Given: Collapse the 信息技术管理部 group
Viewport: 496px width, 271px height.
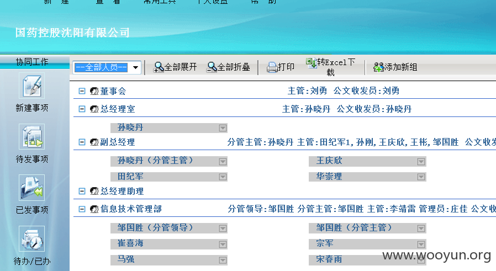Looking at the screenshot, I should tap(82, 209).
